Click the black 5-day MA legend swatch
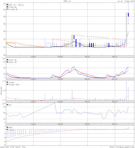The image size is (135, 148). tap(7, 7)
